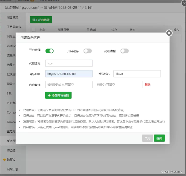Click the 代理名称 field containing frps
The image size is (186, 176).
[69, 63]
